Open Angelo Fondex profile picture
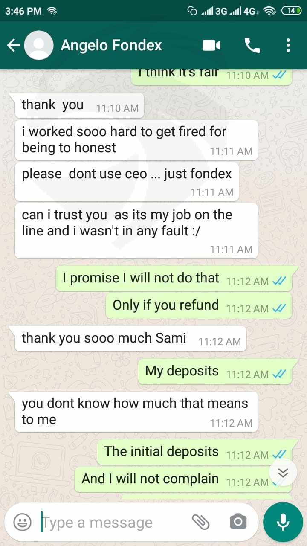This screenshot has height=546, width=307. [39, 45]
